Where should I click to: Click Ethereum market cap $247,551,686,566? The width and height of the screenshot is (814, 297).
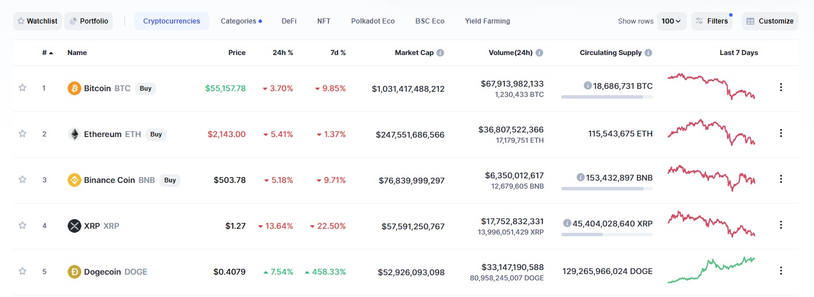coord(410,135)
